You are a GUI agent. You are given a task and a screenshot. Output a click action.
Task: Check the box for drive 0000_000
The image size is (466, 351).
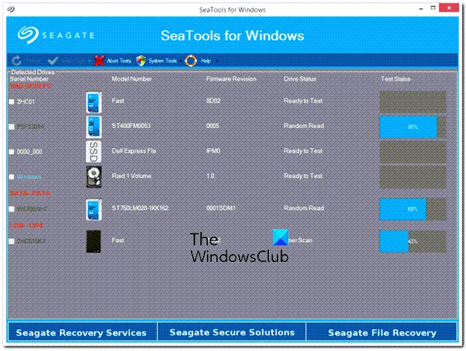click(11, 152)
